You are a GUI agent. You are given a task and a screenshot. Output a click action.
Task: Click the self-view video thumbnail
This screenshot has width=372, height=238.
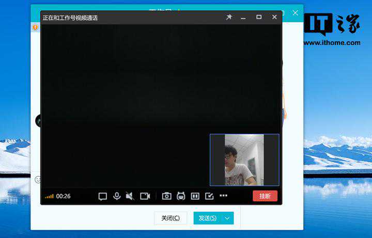[x=244, y=160]
